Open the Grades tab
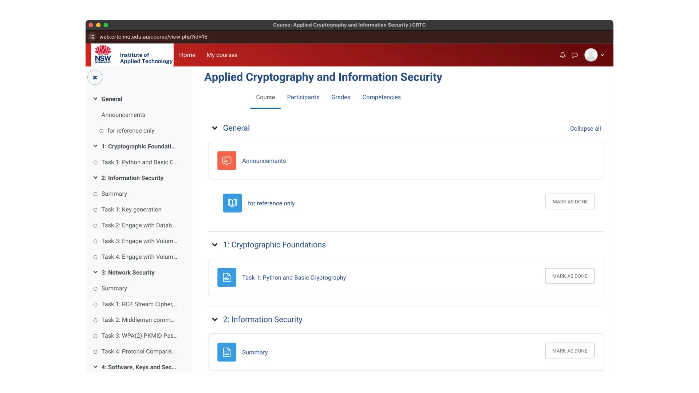699x393 pixels. point(340,97)
